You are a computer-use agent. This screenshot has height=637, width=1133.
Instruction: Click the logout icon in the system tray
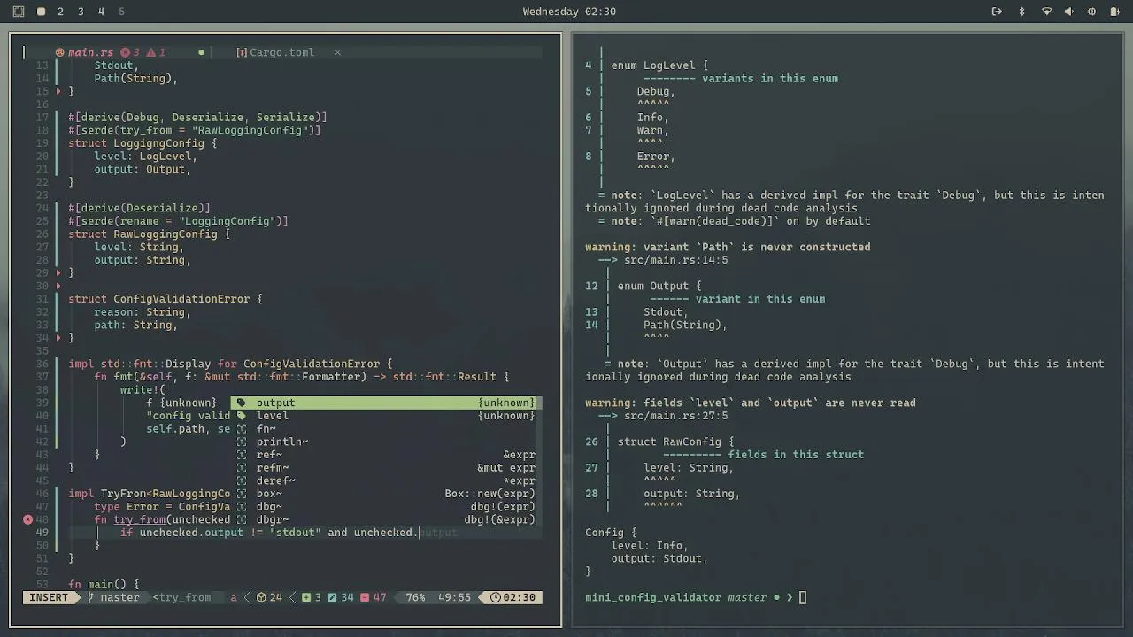coord(997,12)
